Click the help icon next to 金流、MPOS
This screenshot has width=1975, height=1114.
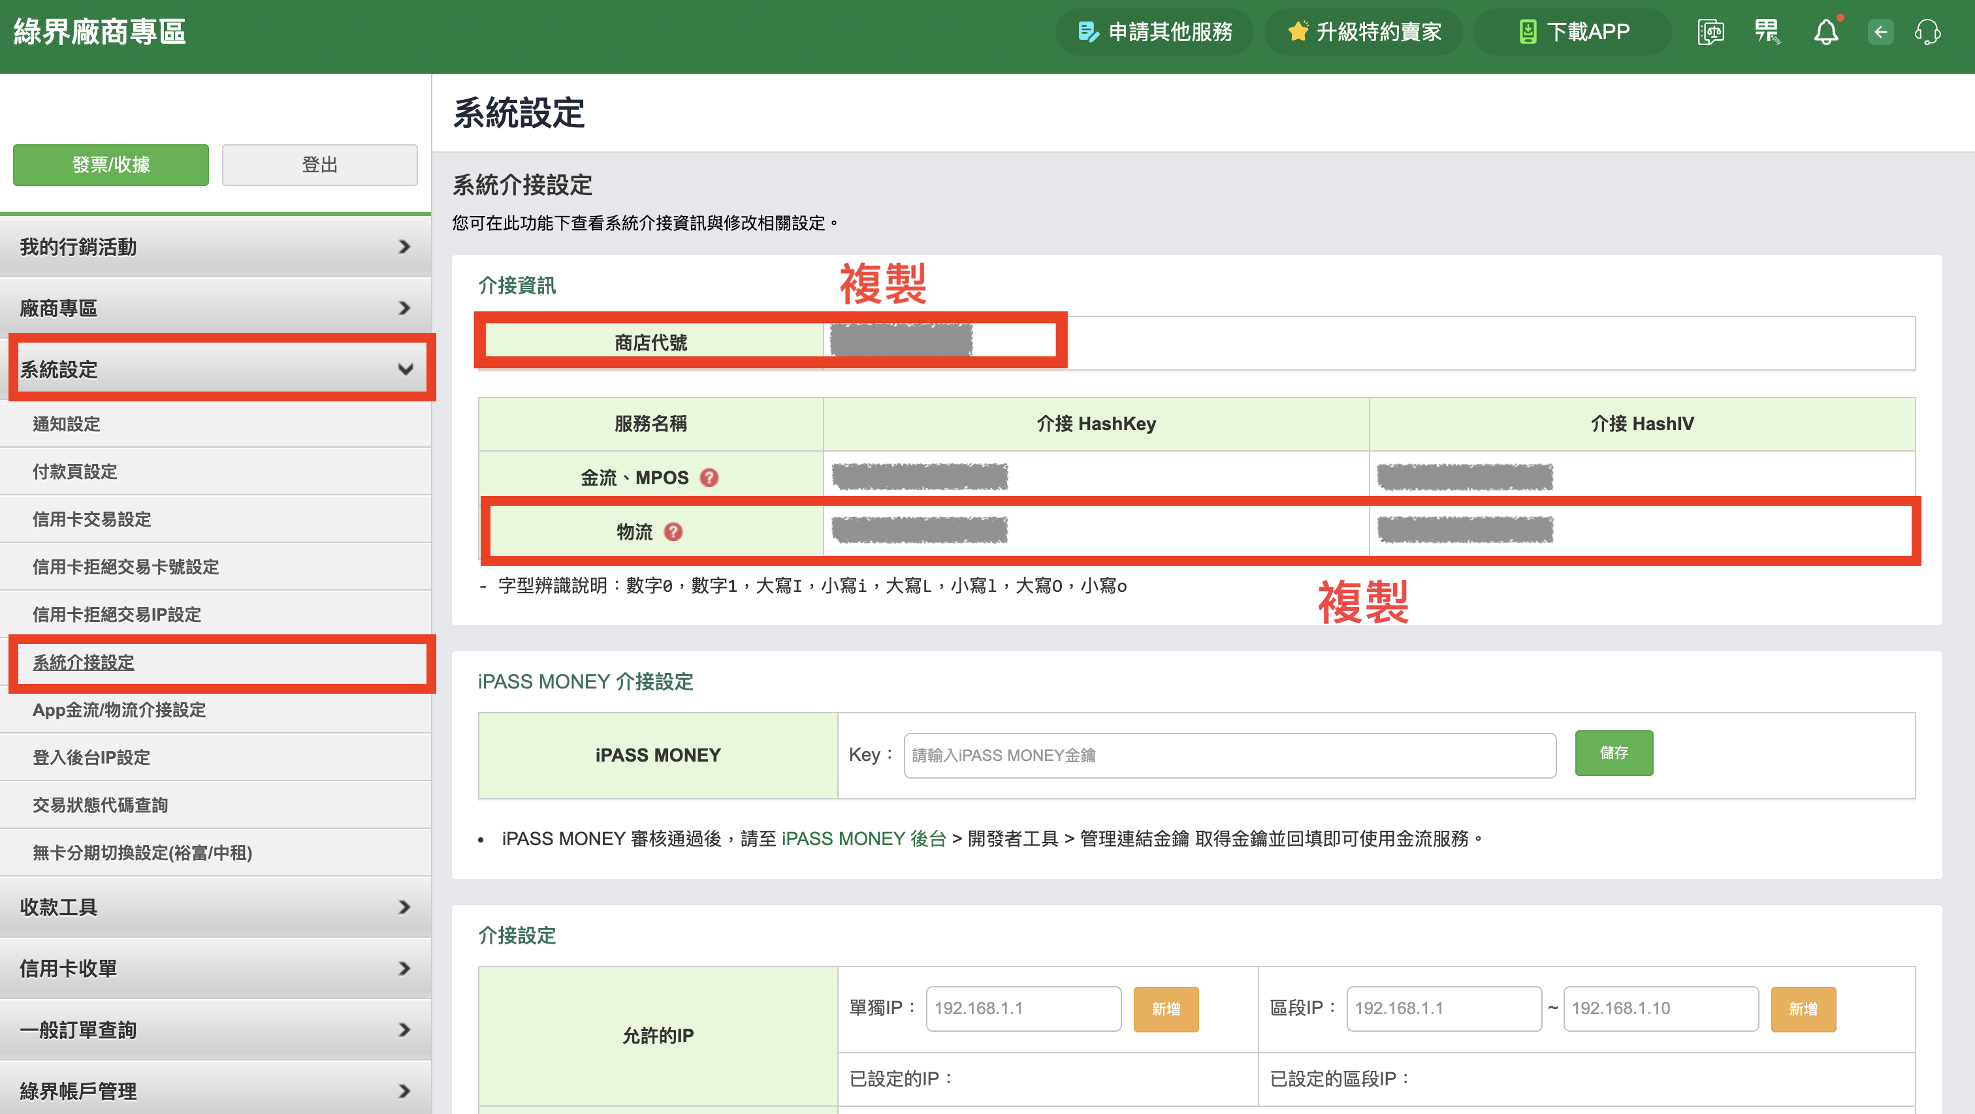(x=709, y=476)
